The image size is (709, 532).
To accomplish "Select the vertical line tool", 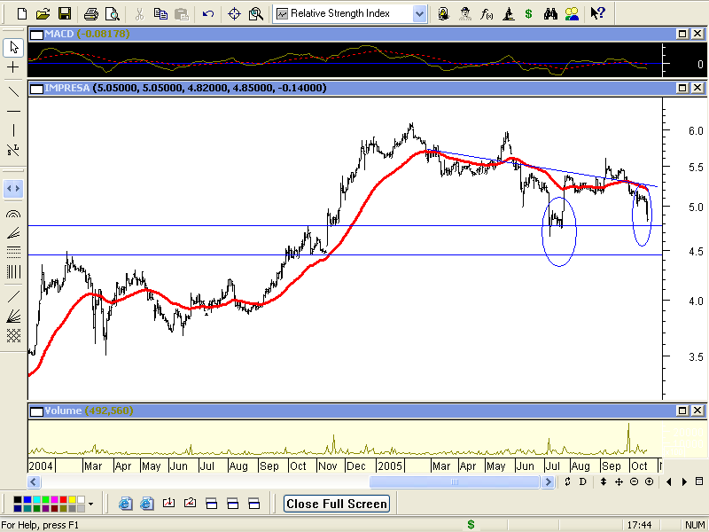I will click(13, 130).
